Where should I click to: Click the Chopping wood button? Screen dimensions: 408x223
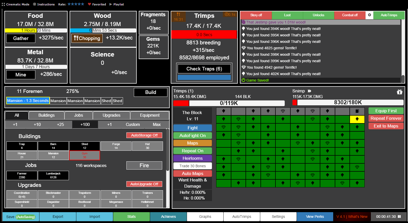pyautogui.click(x=87, y=38)
